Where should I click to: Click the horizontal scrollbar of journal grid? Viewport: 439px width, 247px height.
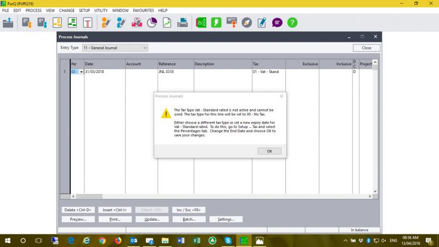(x=219, y=196)
